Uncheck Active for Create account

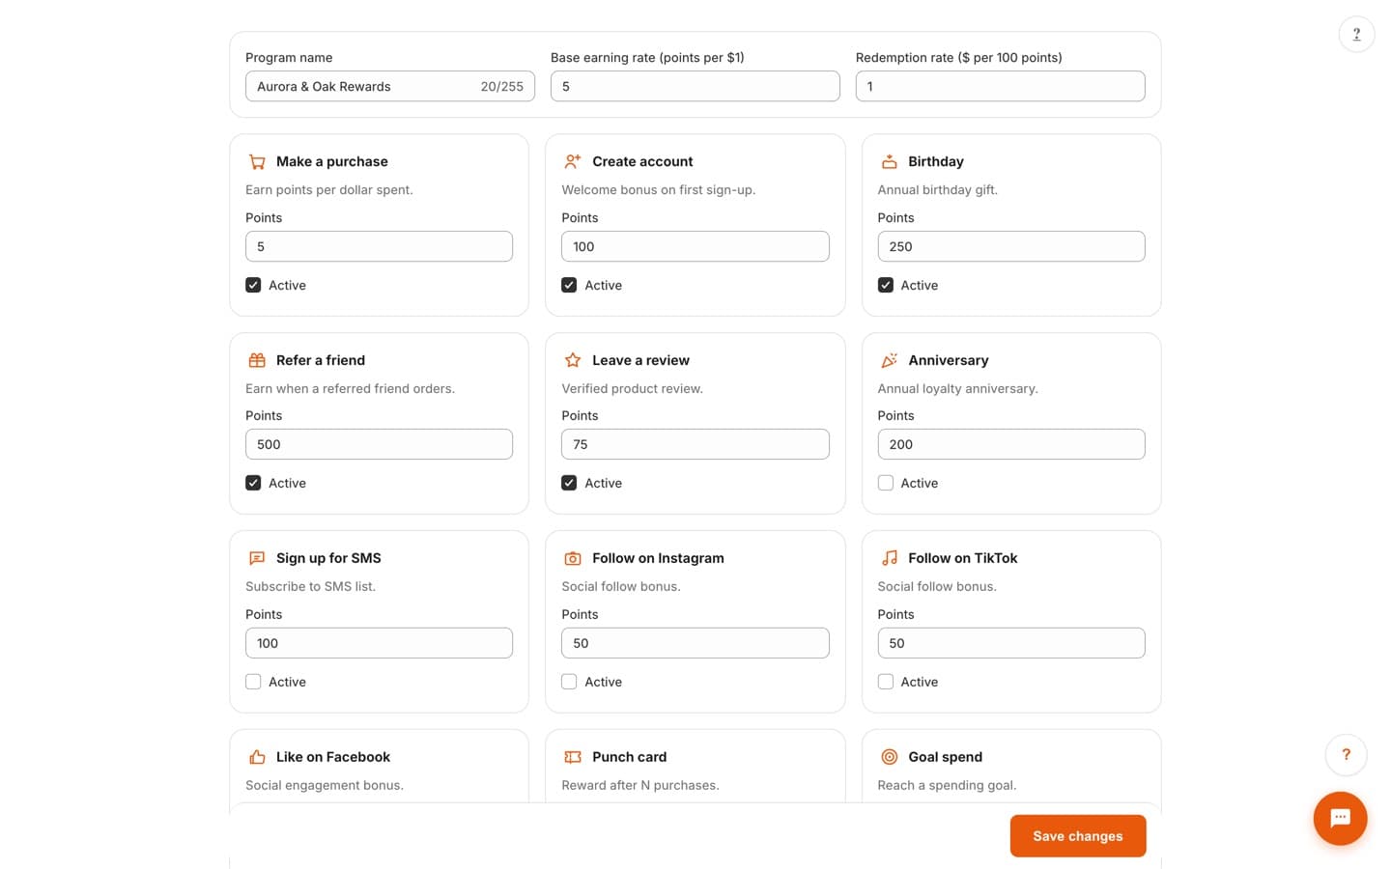tap(569, 285)
